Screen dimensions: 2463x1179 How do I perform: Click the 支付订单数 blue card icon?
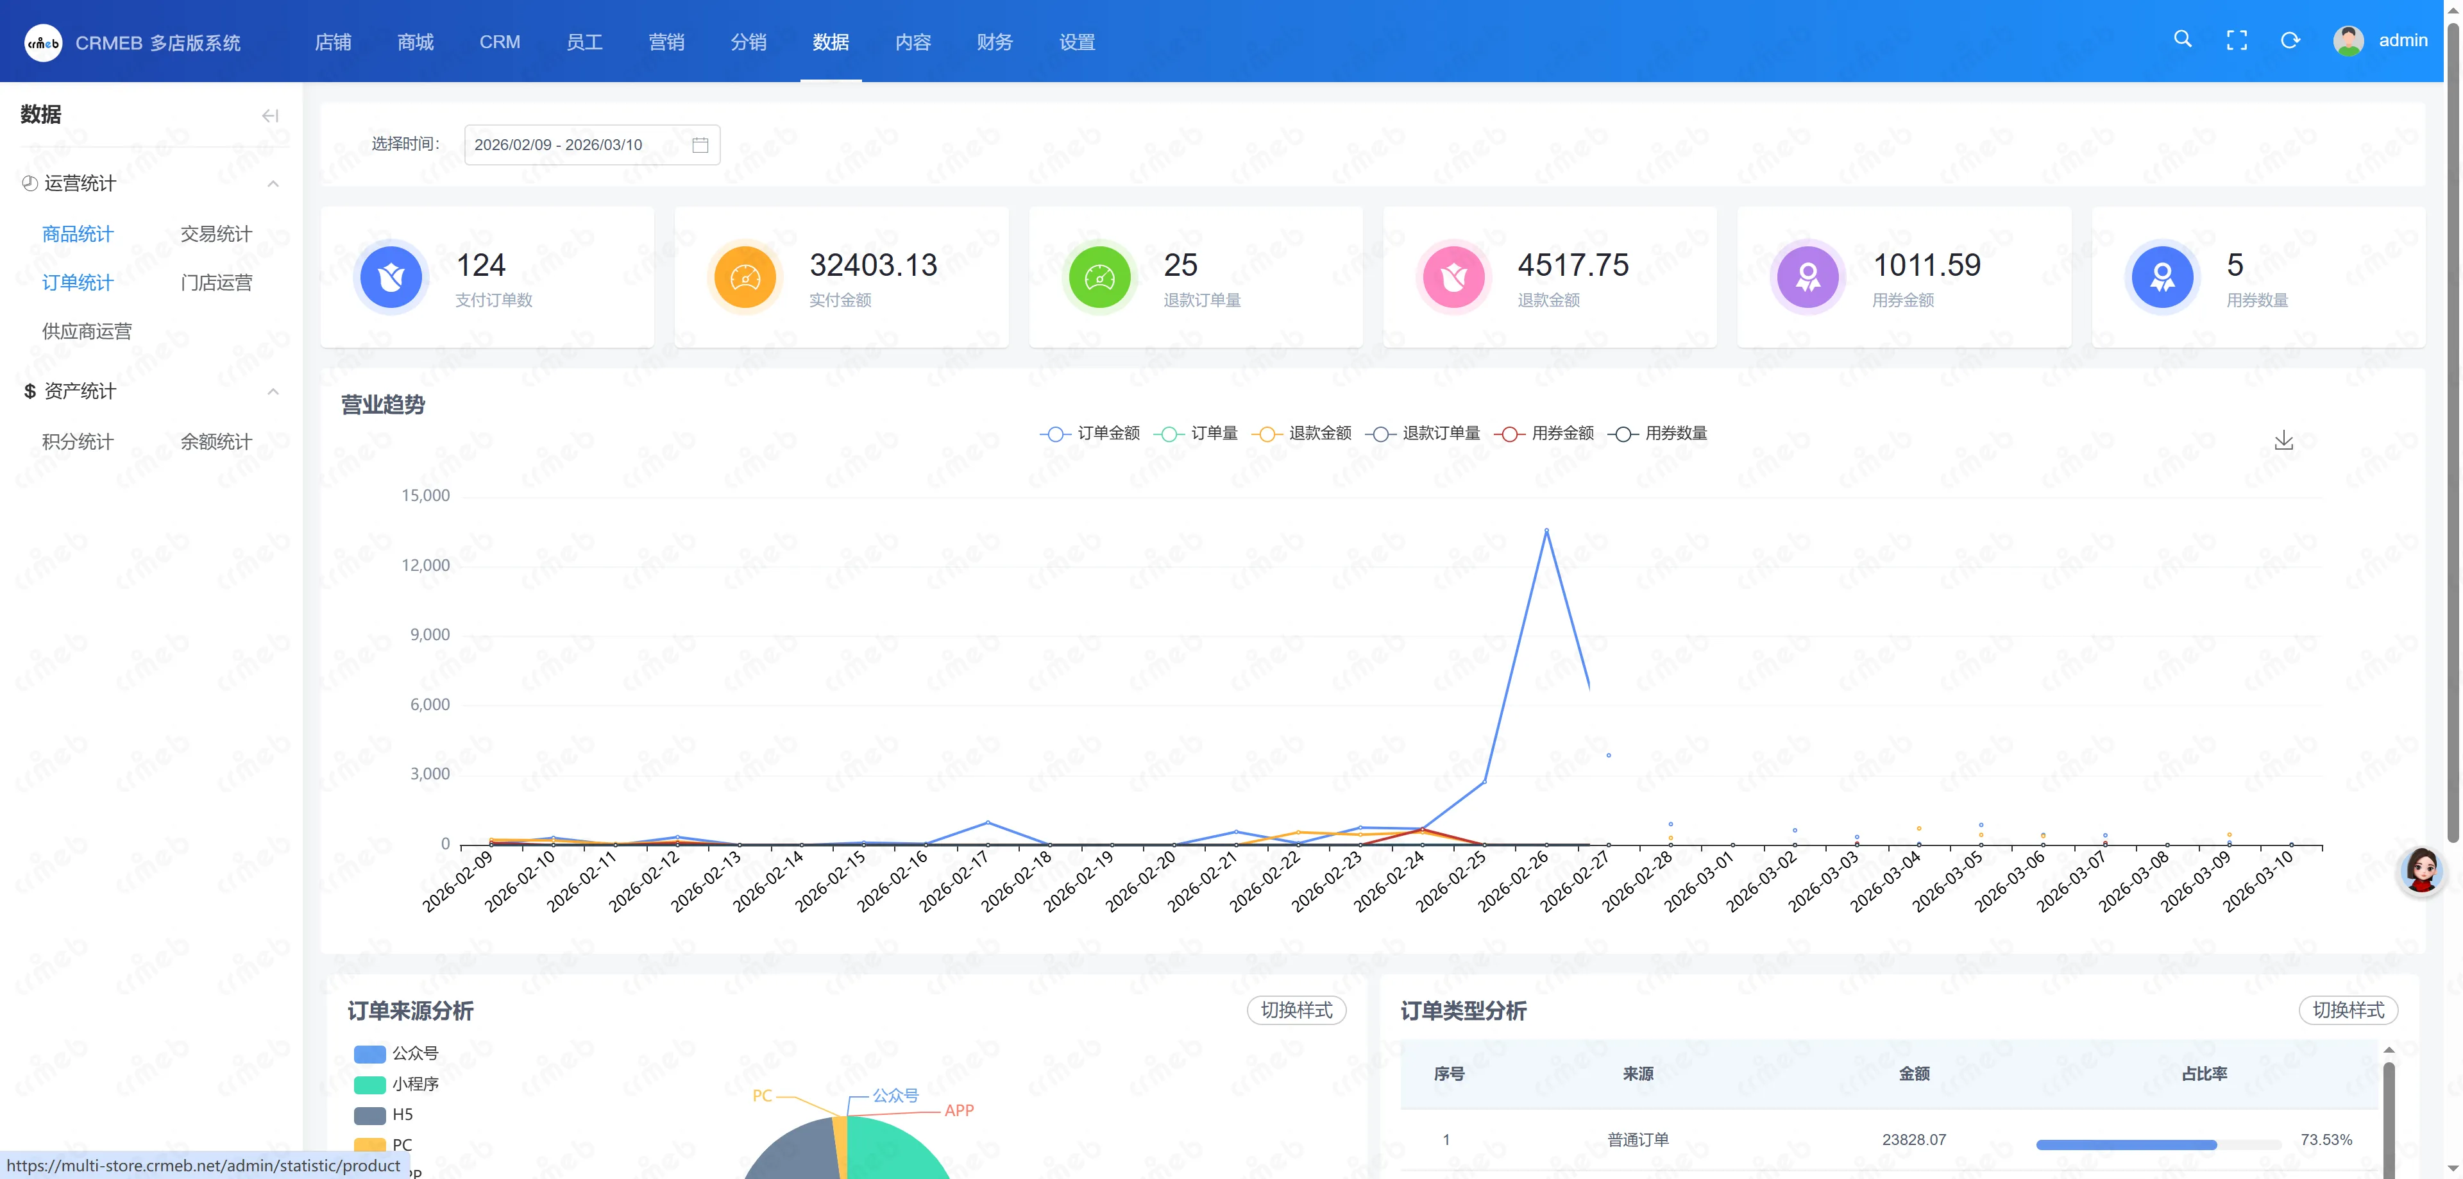(x=391, y=277)
